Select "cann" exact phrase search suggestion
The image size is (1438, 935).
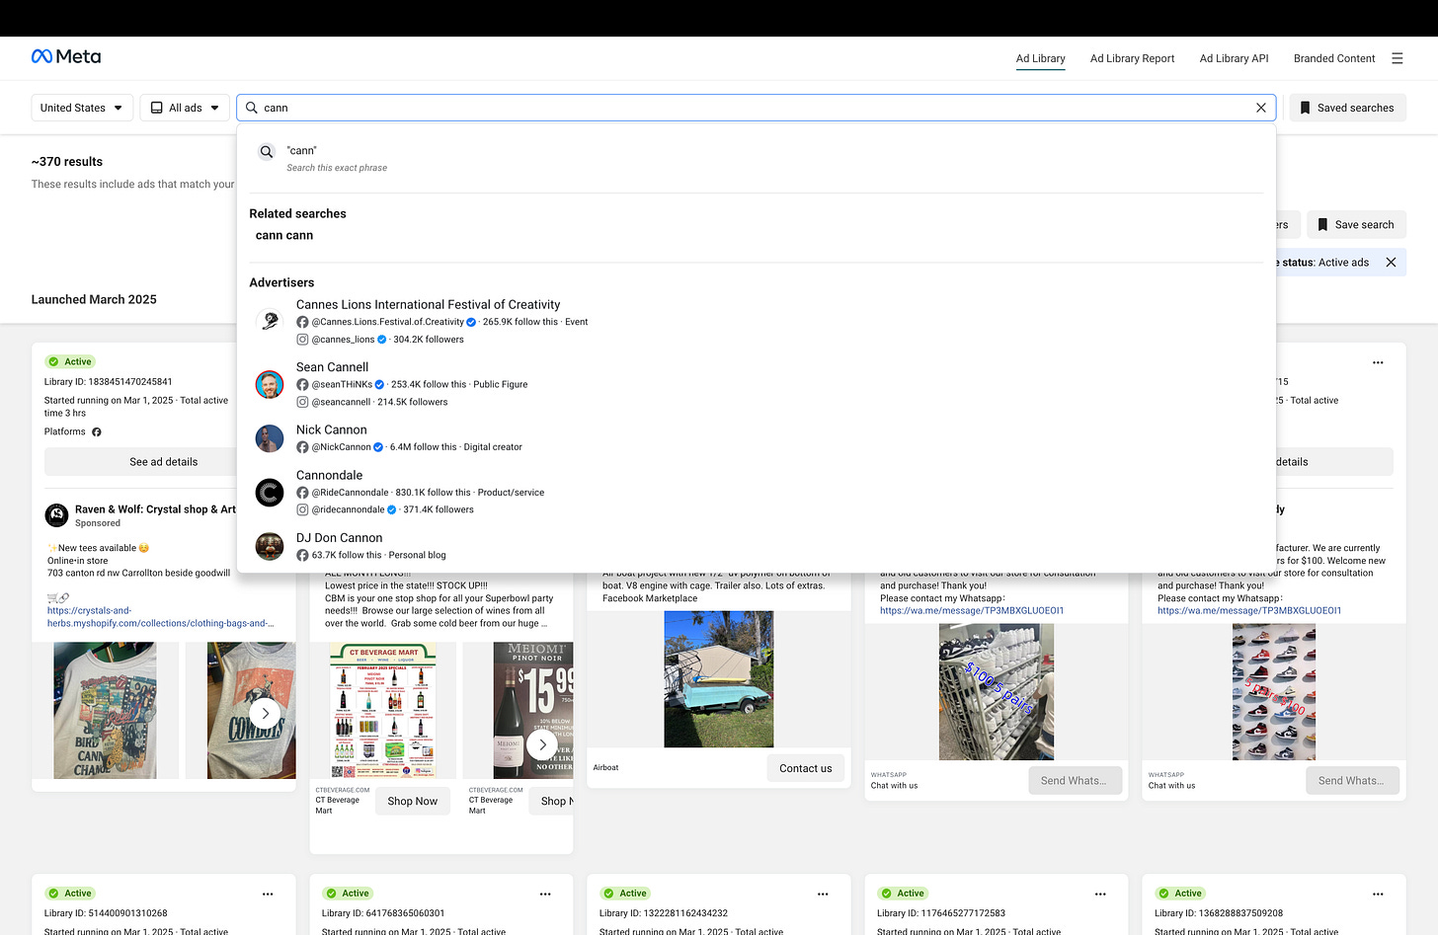[x=757, y=158]
